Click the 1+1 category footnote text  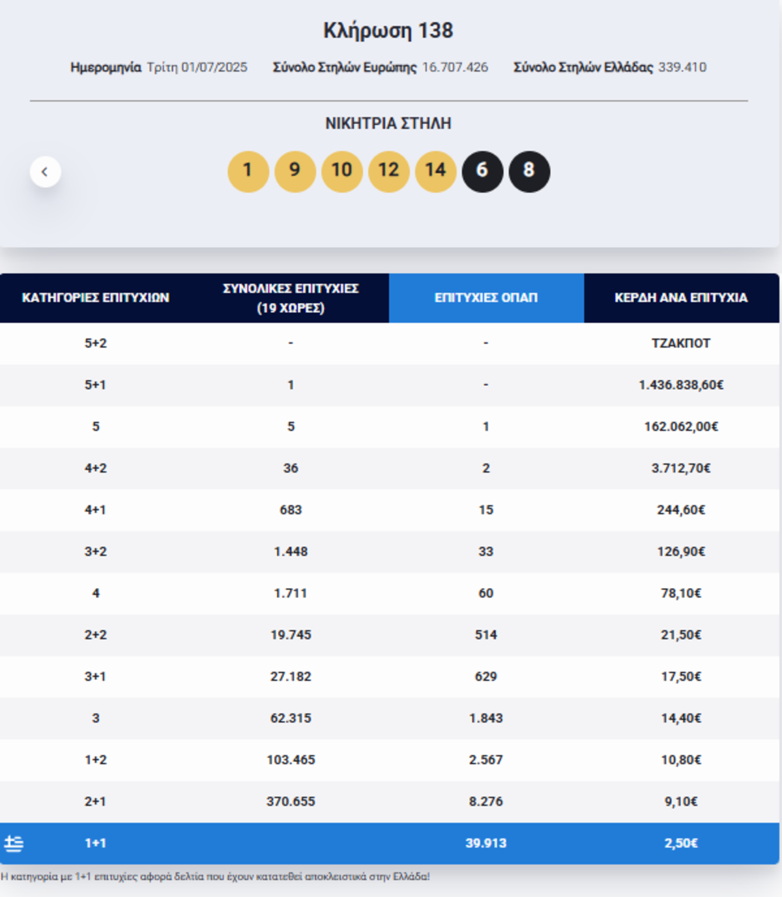point(215,877)
